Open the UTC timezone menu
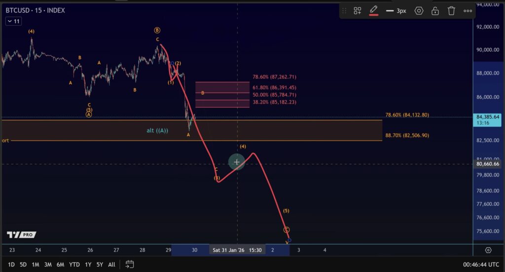This screenshot has height=272, width=505. [481, 265]
